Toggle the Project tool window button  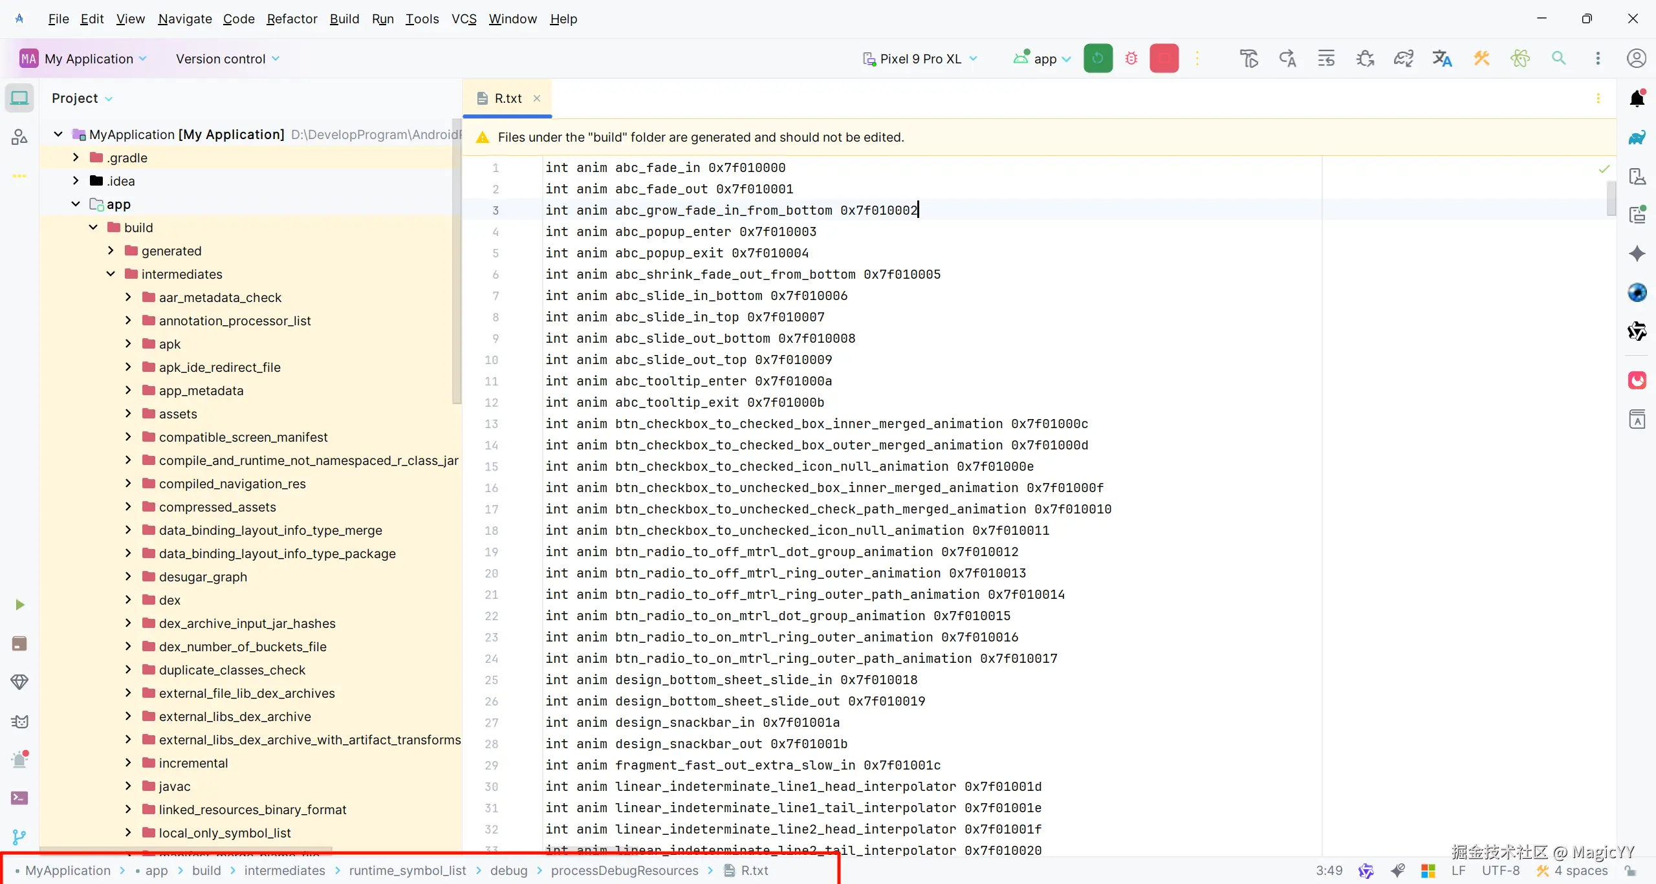click(19, 98)
